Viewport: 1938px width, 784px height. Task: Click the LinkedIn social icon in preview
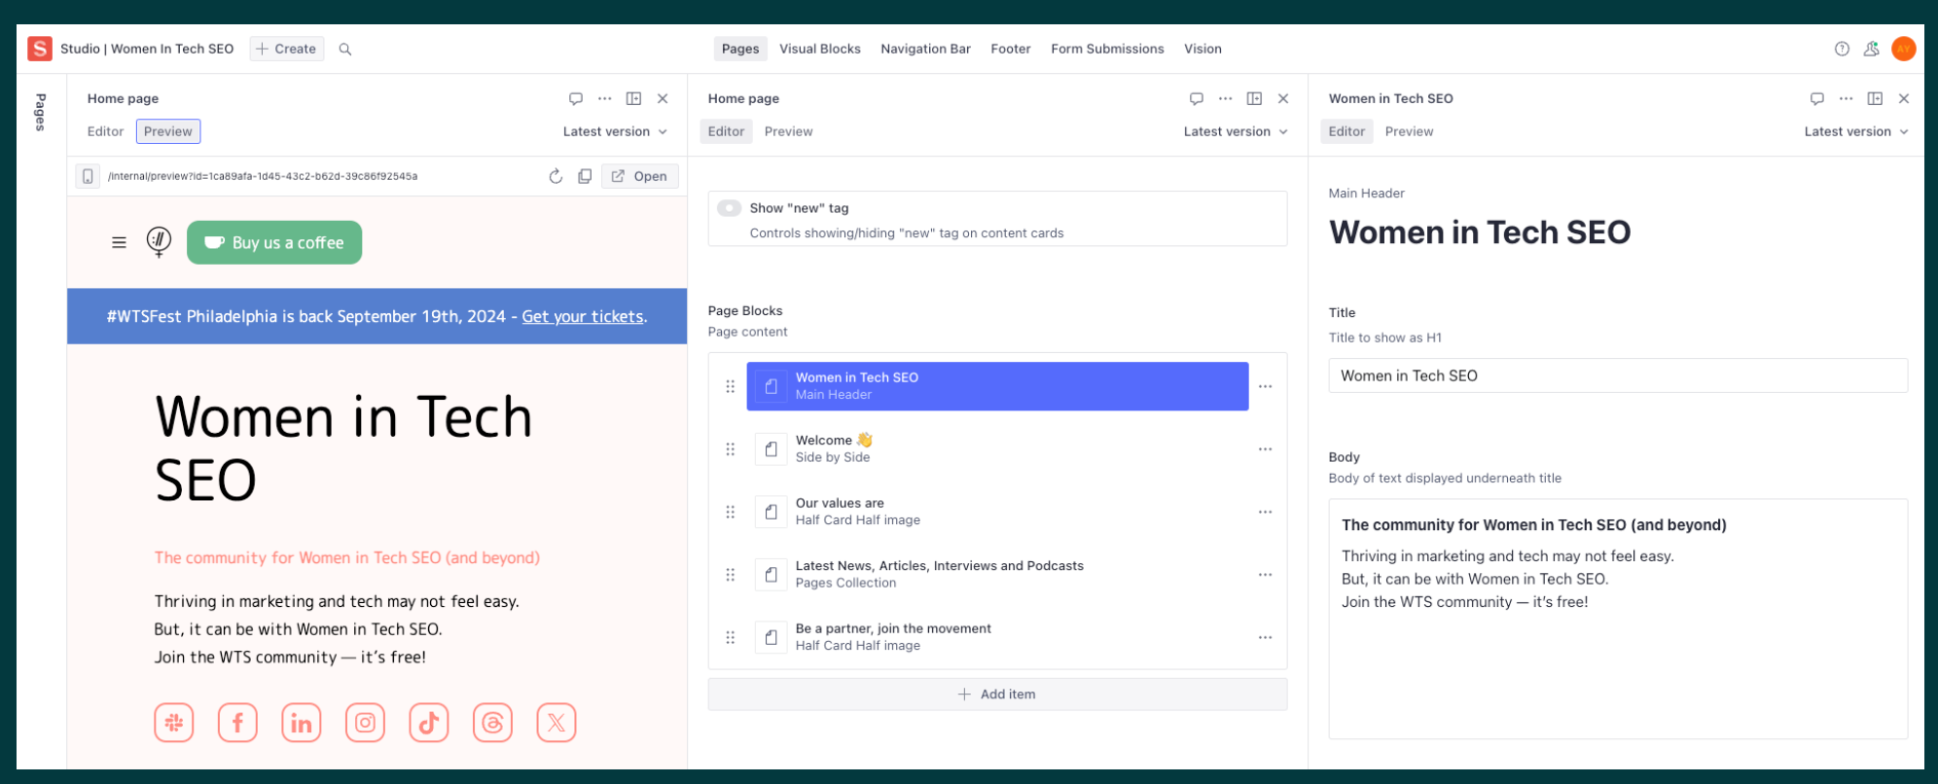pyautogui.click(x=302, y=723)
